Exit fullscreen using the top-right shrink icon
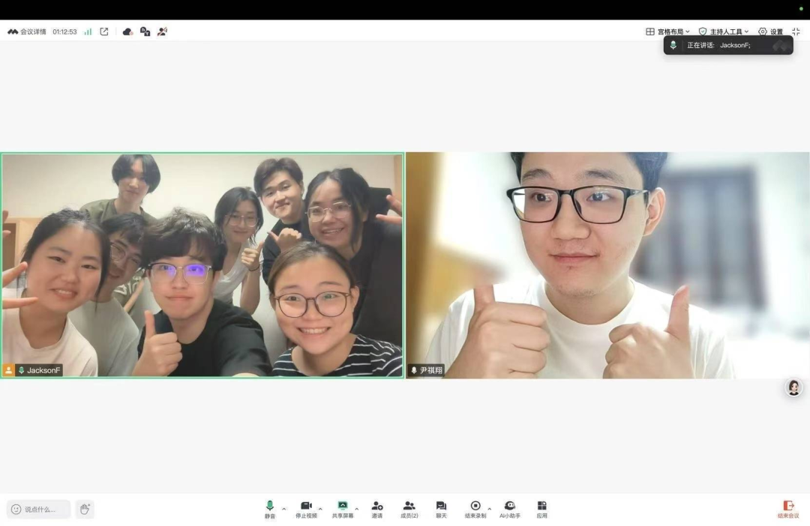Image resolution: width=810 pixels, height=526 pixels. coord(795,31)
